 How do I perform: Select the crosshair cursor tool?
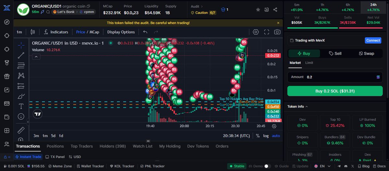[21, 45]
